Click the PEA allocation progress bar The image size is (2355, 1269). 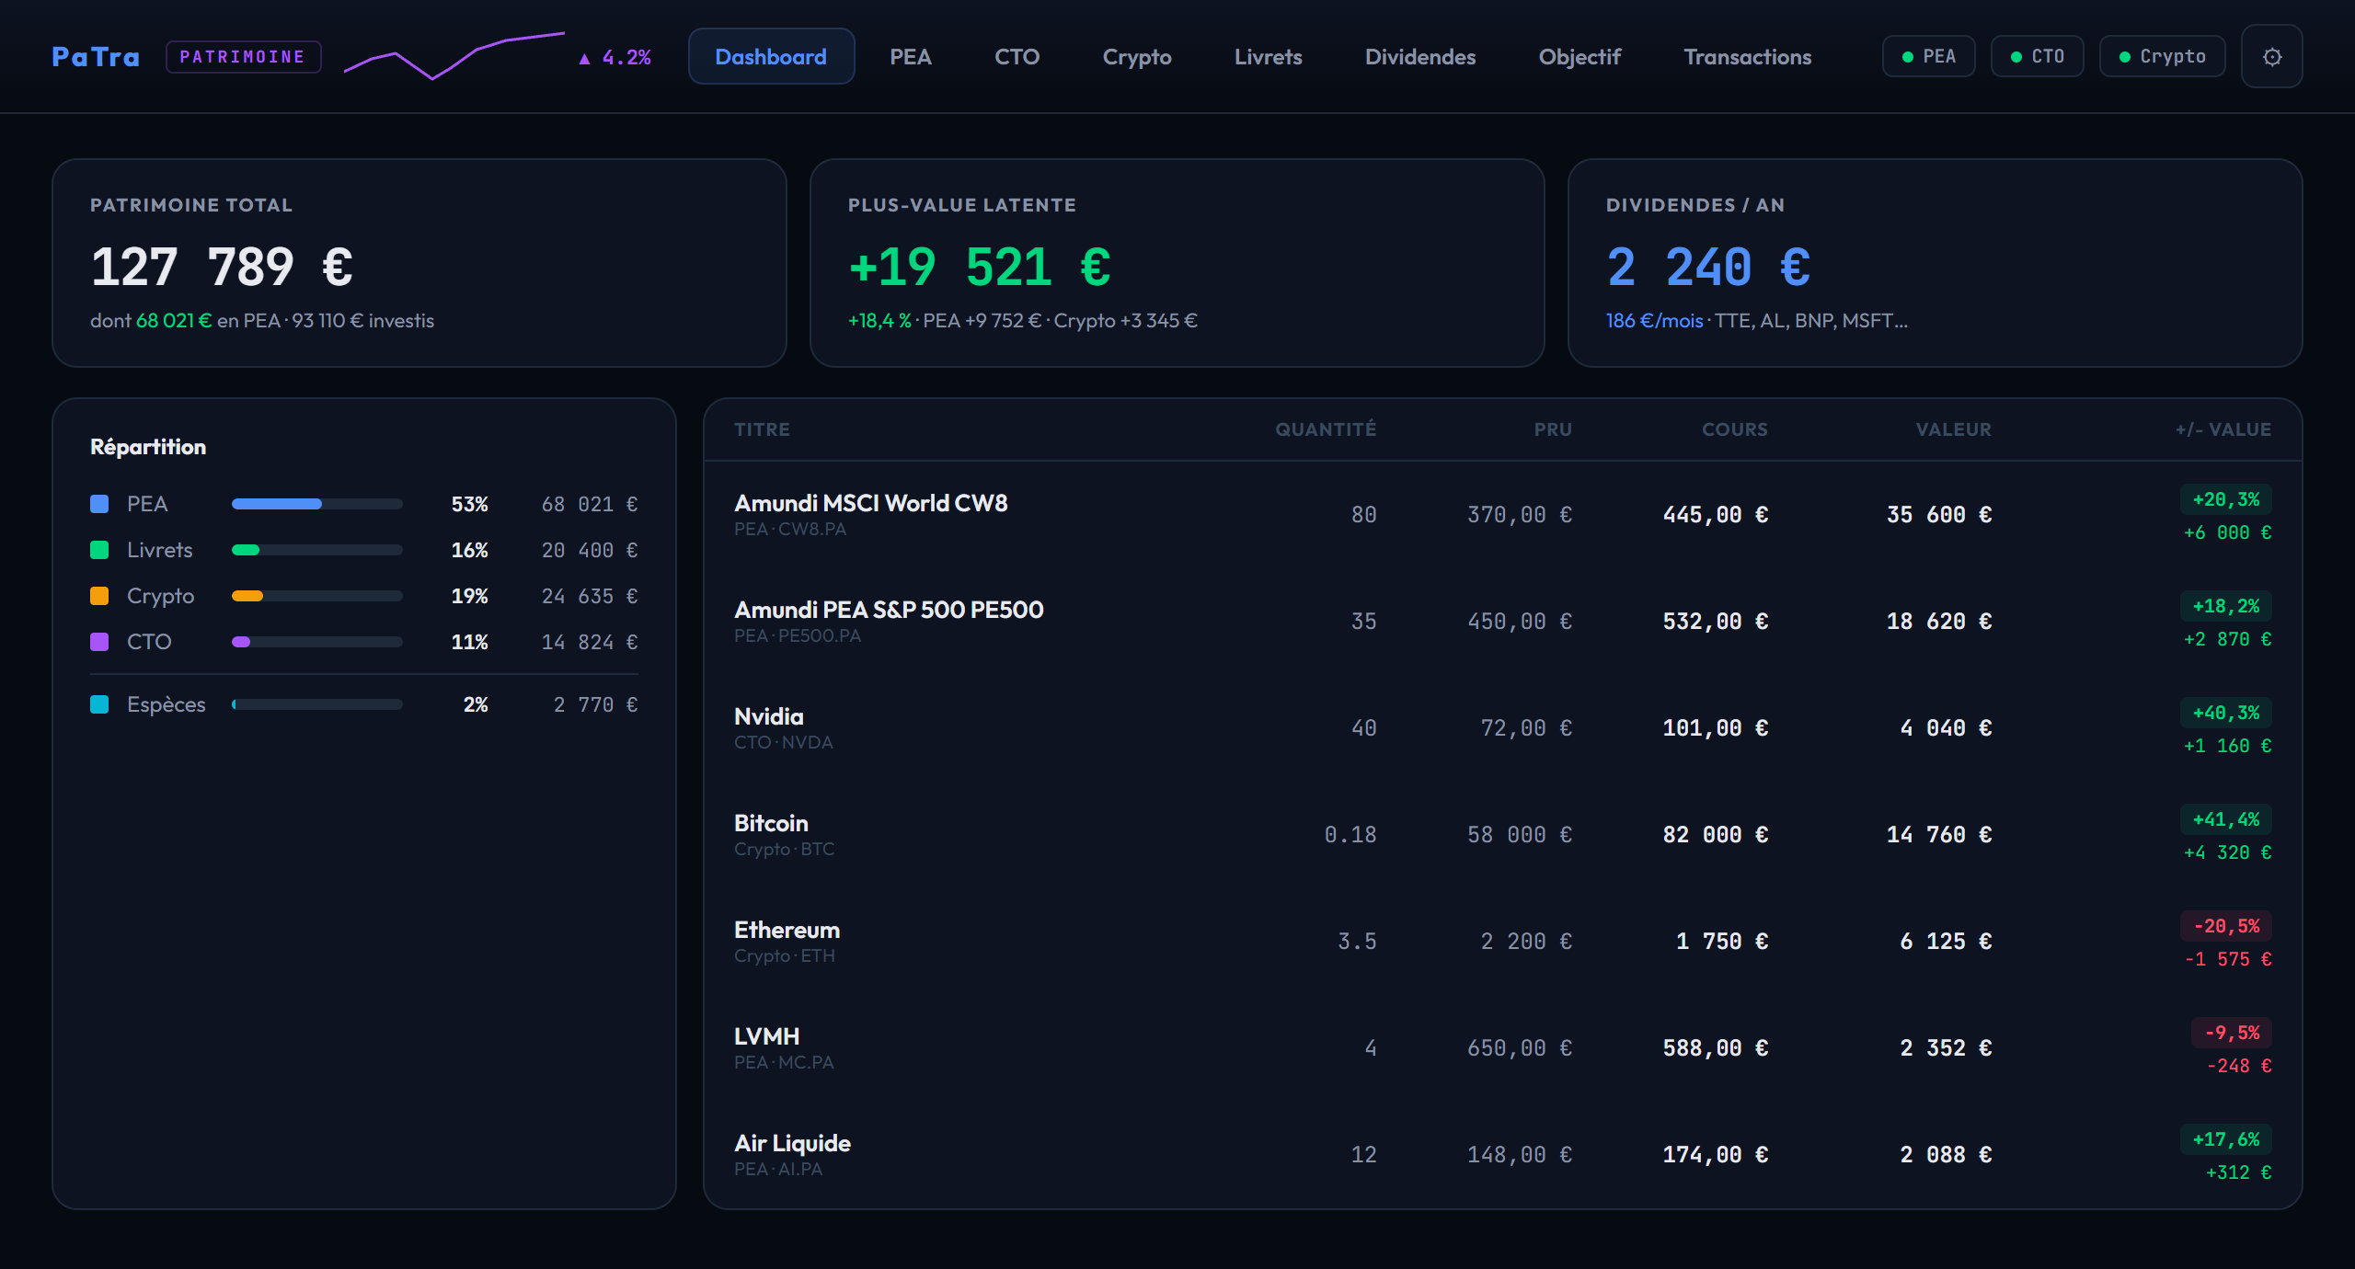tap(317, 503)
